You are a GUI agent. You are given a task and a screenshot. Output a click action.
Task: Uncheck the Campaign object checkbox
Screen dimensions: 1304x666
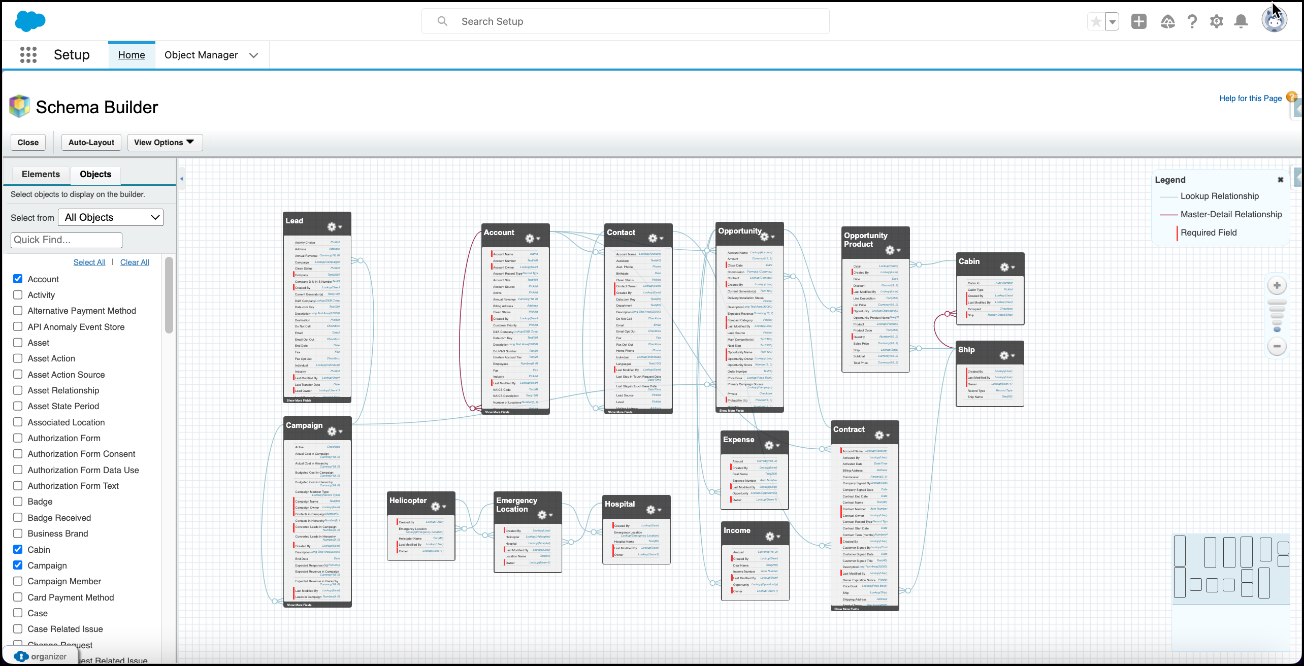pyautogui.click(x=18, y=565)
